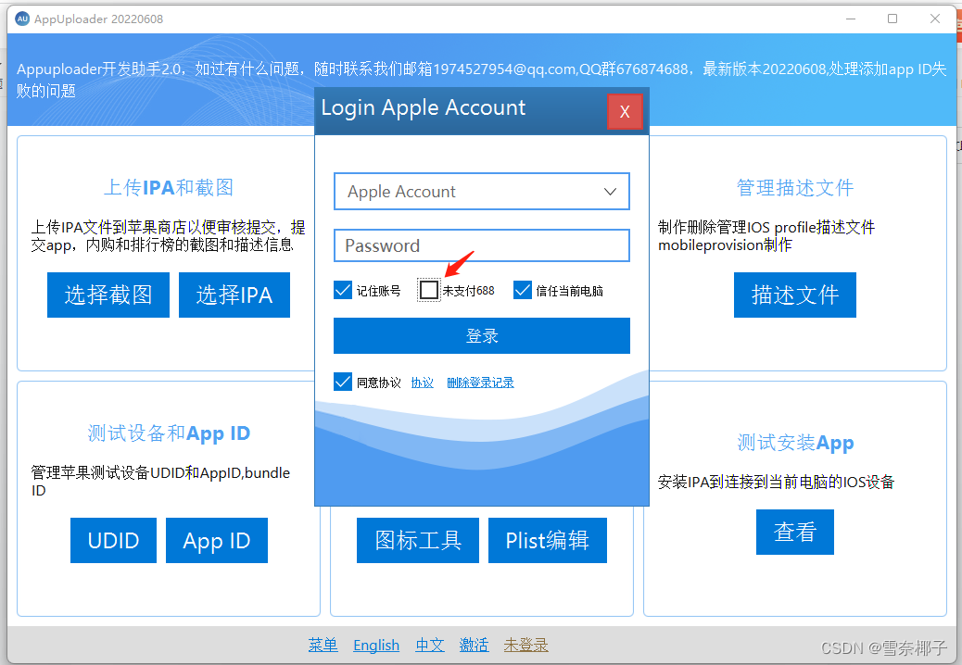Open the App ID manager
The width and height of the screenshot is (962, 665).
click(216, 540)
